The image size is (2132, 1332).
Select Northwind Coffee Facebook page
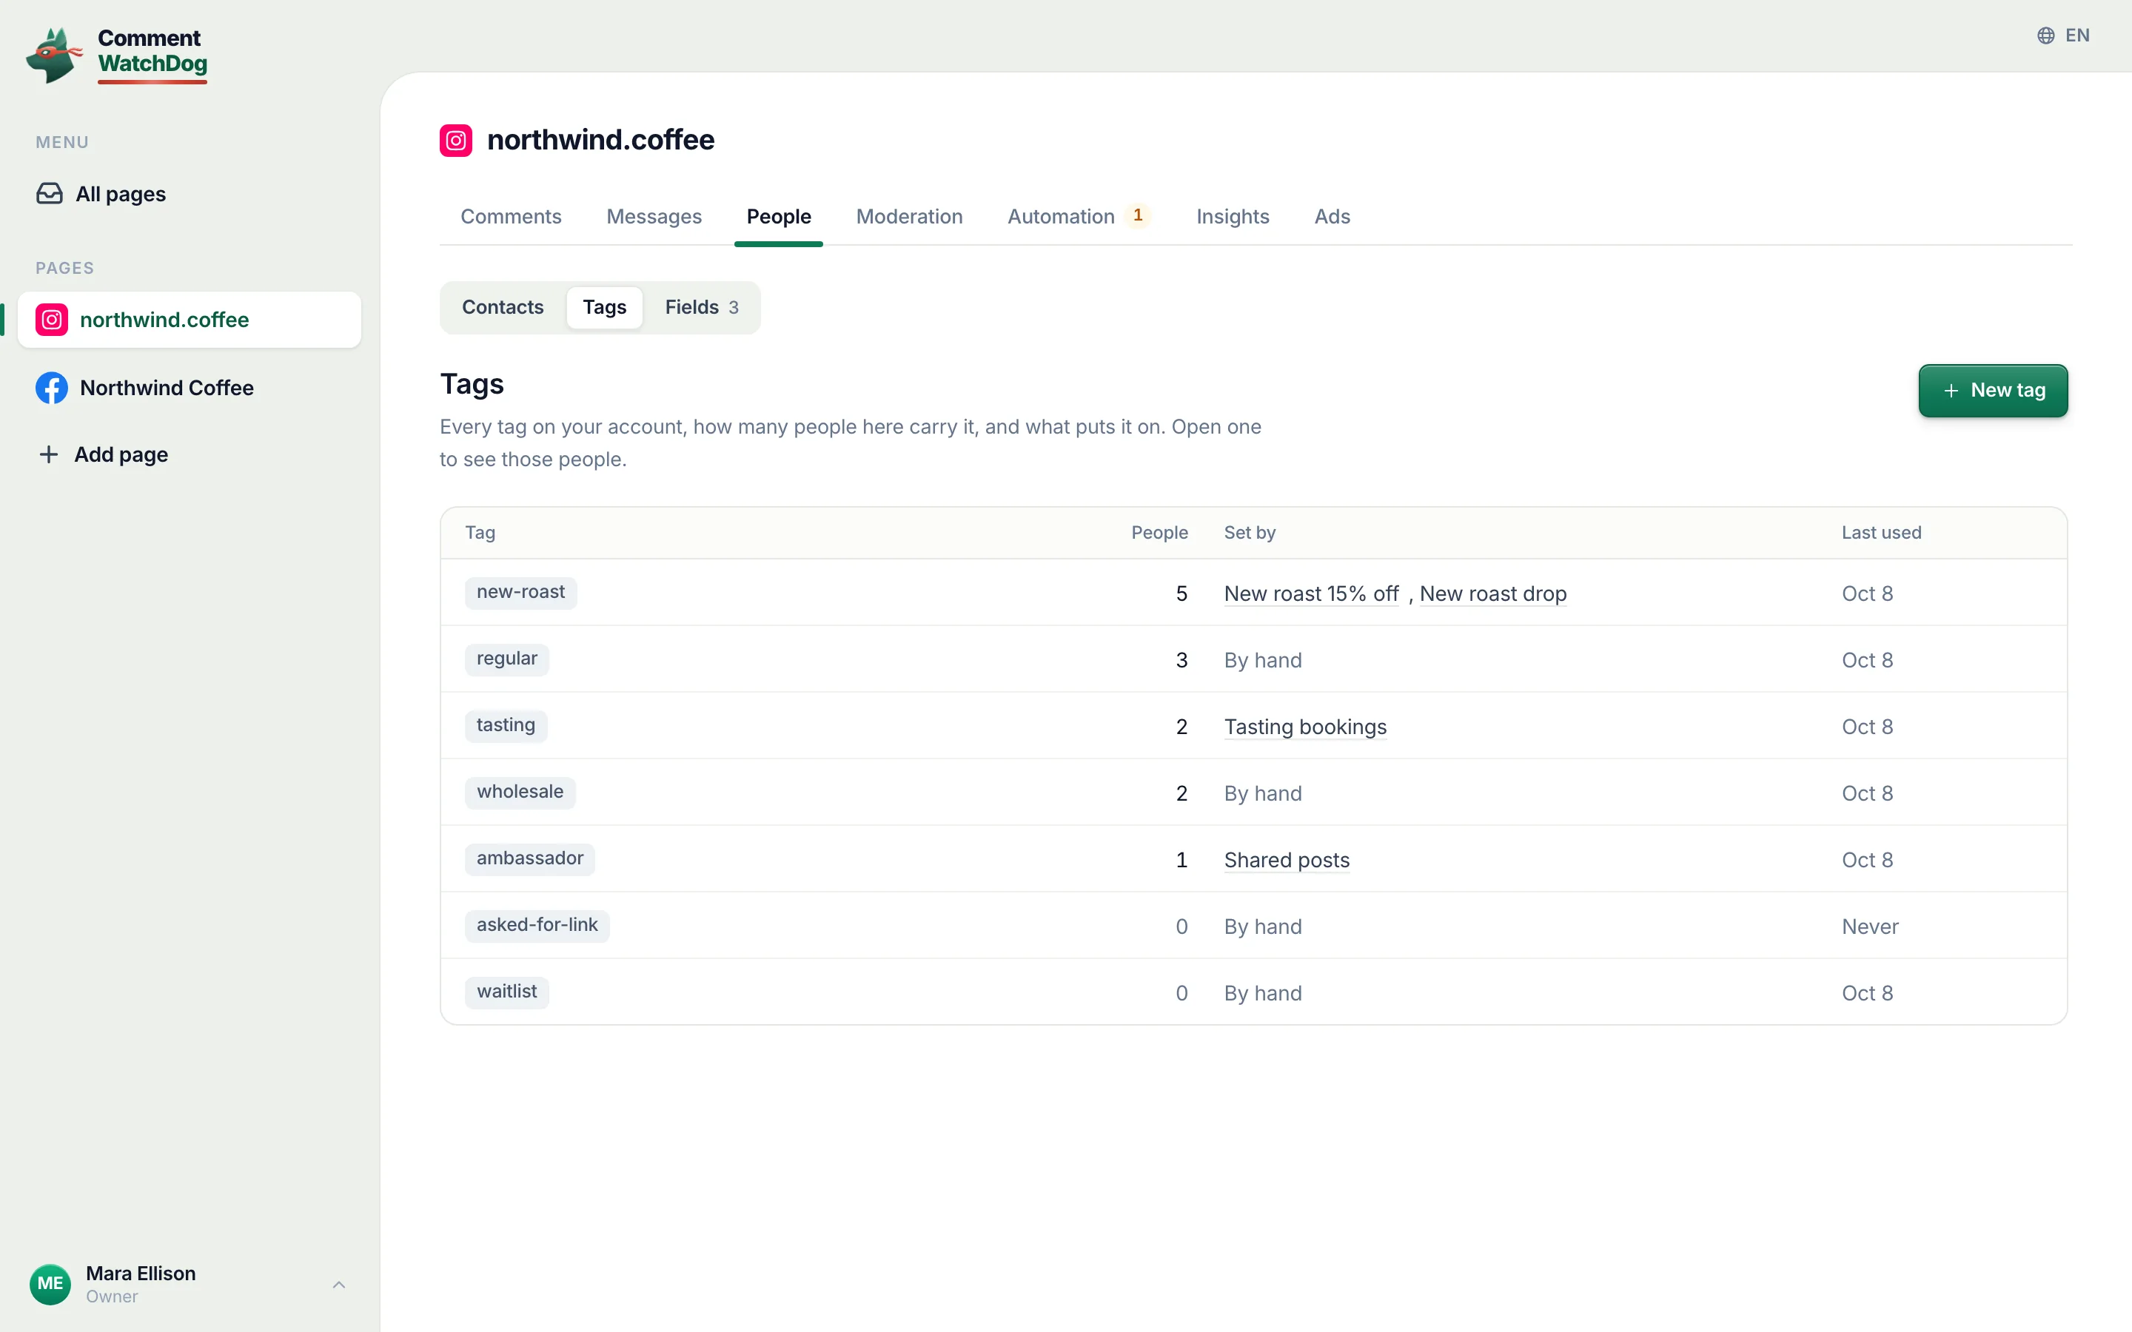pyautogui.click(x=190, y=388)
